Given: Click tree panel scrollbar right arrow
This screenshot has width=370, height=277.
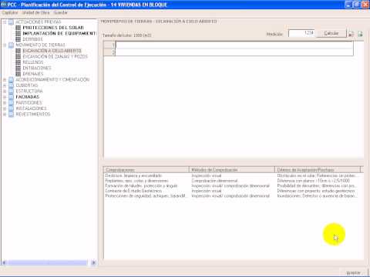Looking at the screenshot, I should [94, 262].
